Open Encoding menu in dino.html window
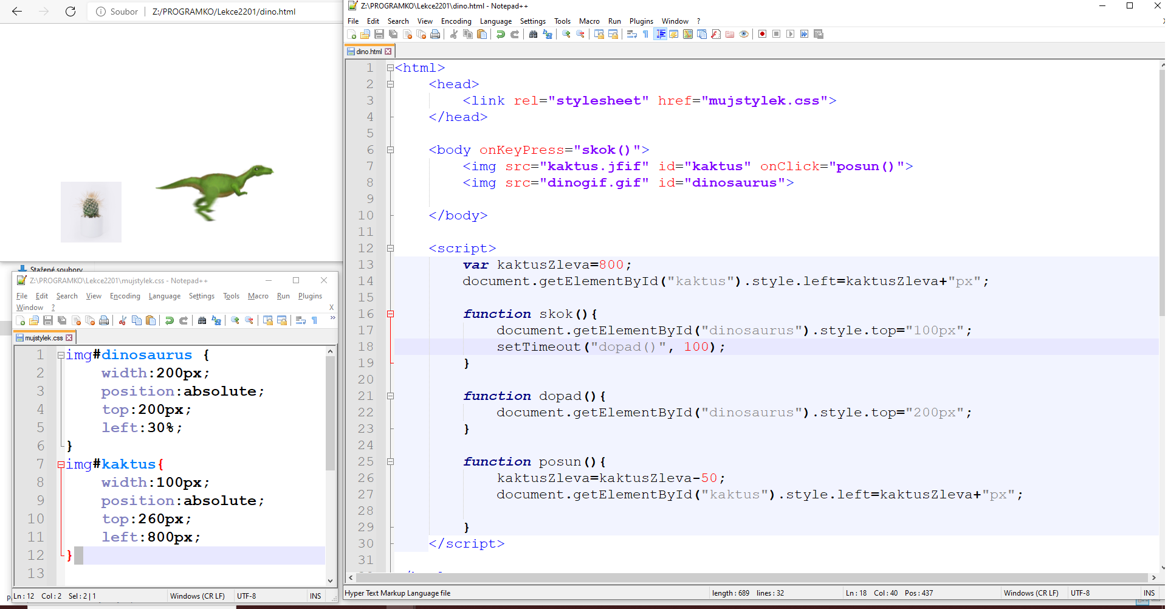 click(456, 21)
